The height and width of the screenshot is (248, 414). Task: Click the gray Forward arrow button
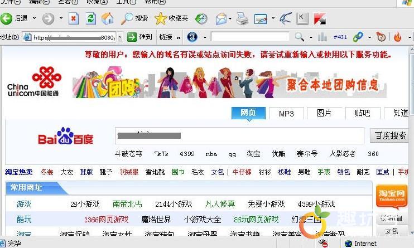49,19
